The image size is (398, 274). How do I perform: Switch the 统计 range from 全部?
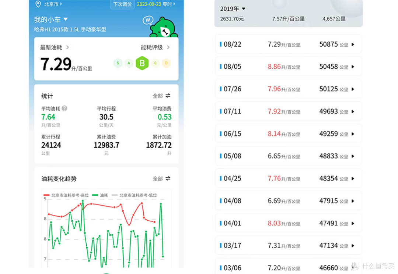point(161,96)
